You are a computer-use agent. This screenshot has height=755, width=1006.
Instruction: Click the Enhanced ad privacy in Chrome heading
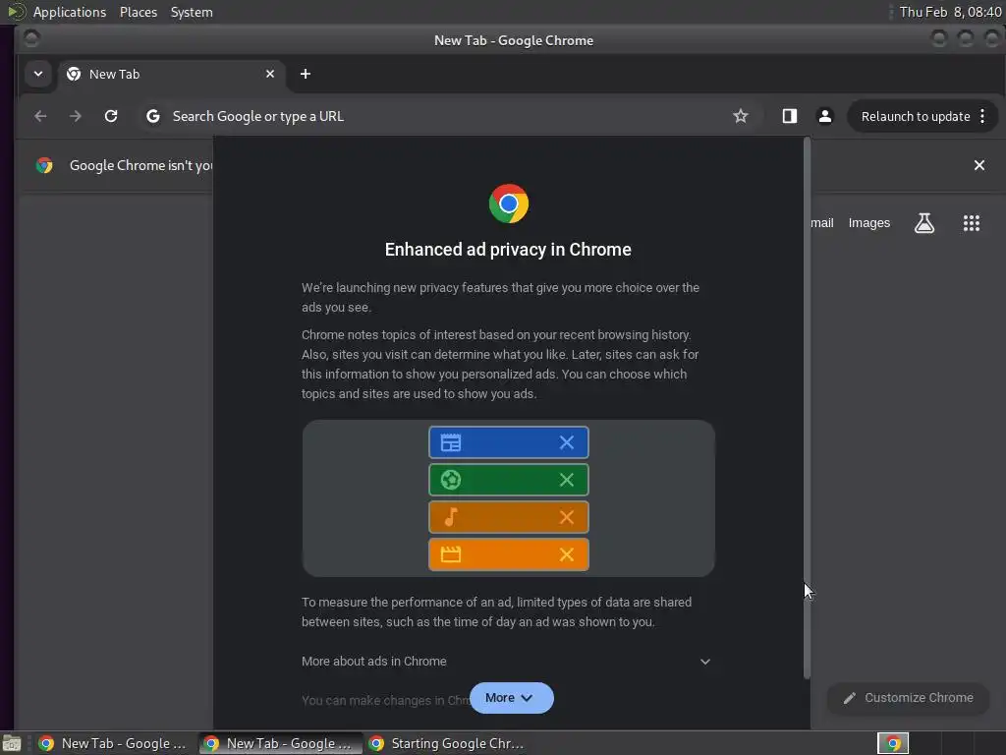point(508,250)
